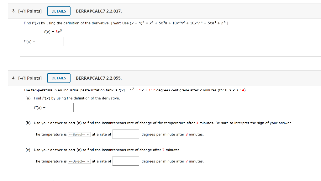Screen dimensions: 321x181
Task: Click the f'(x) answer box in part (a)
Action: [60, 107]
